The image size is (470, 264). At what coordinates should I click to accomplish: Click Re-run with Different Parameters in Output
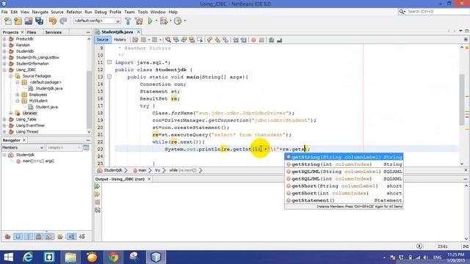click(x=98, y=194)
